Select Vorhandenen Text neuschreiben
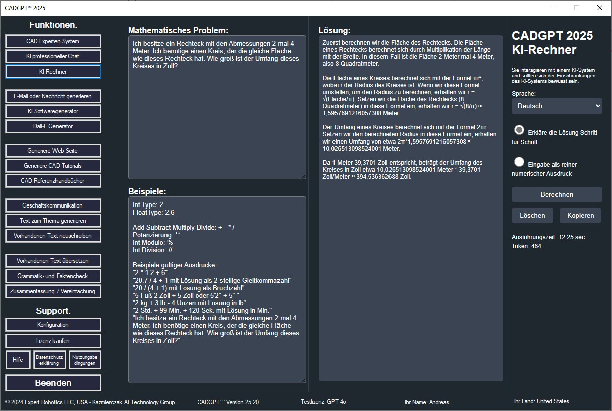This screenshot has height=411, width=612. pos(53,236)
